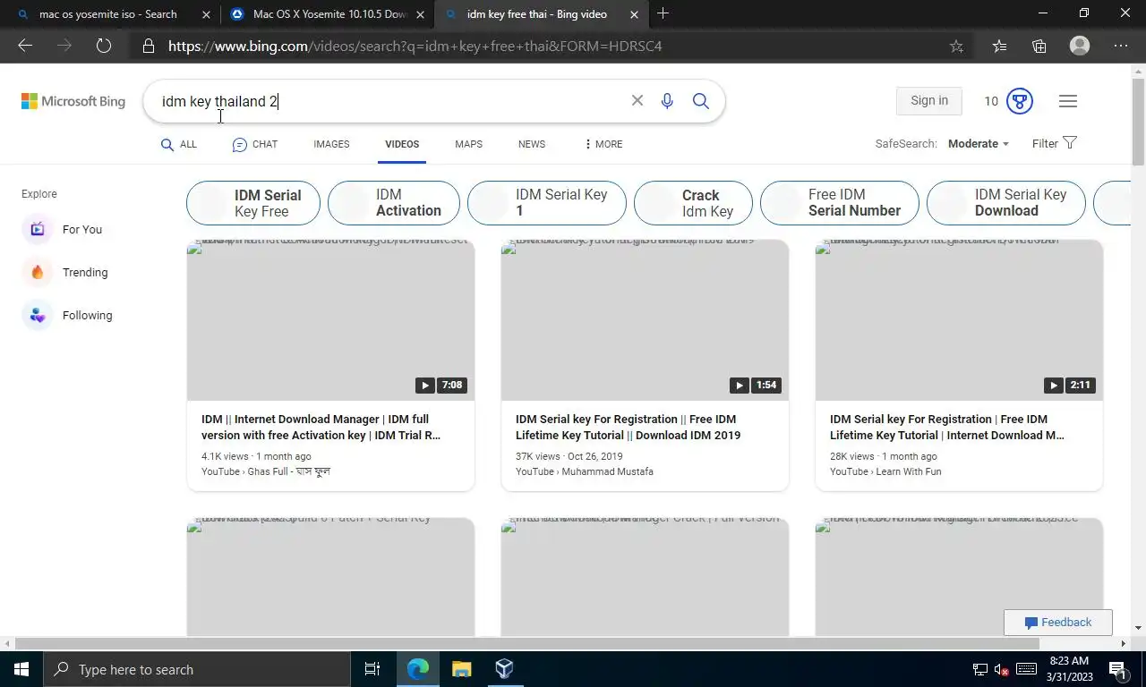Open File Explorer from the taskbar

coord(461,669)
